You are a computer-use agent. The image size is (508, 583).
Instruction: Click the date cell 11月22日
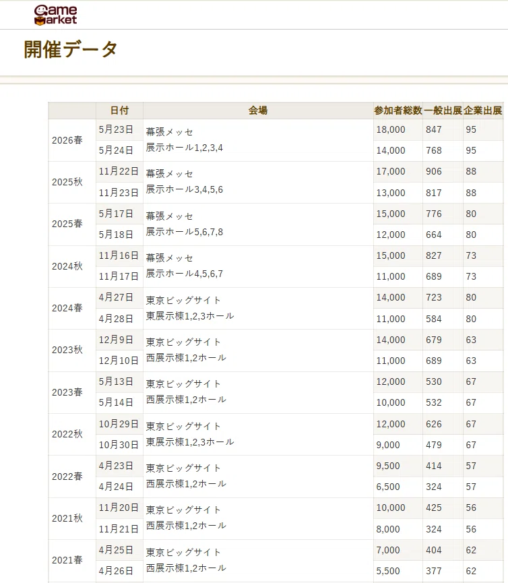point(119,171)
